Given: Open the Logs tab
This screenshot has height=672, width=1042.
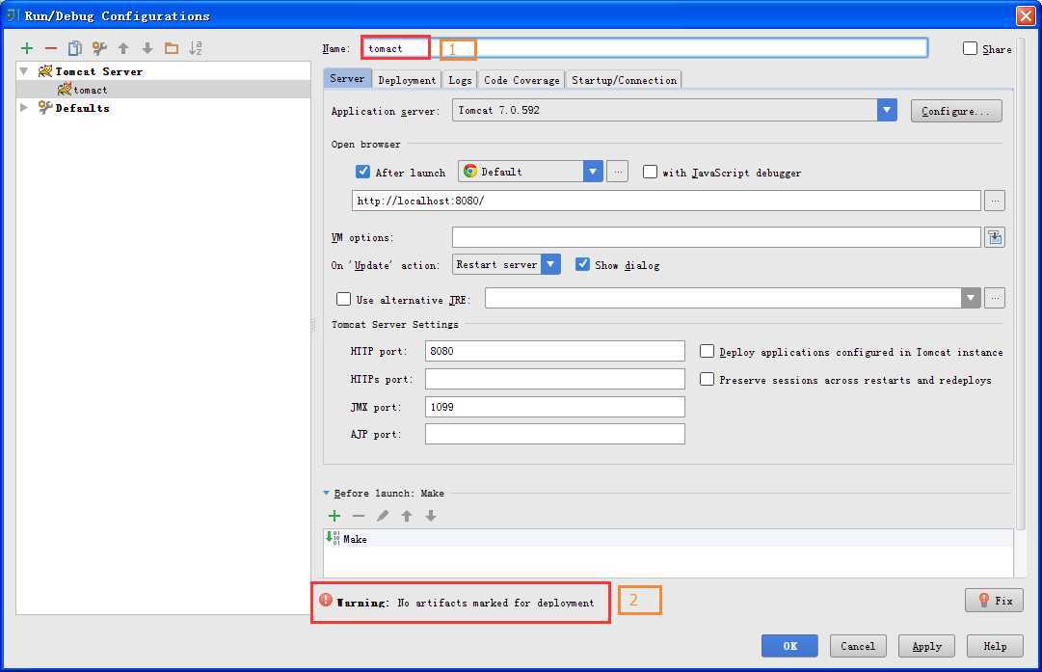Looking at the screenshot, I should tap(460, 80).
